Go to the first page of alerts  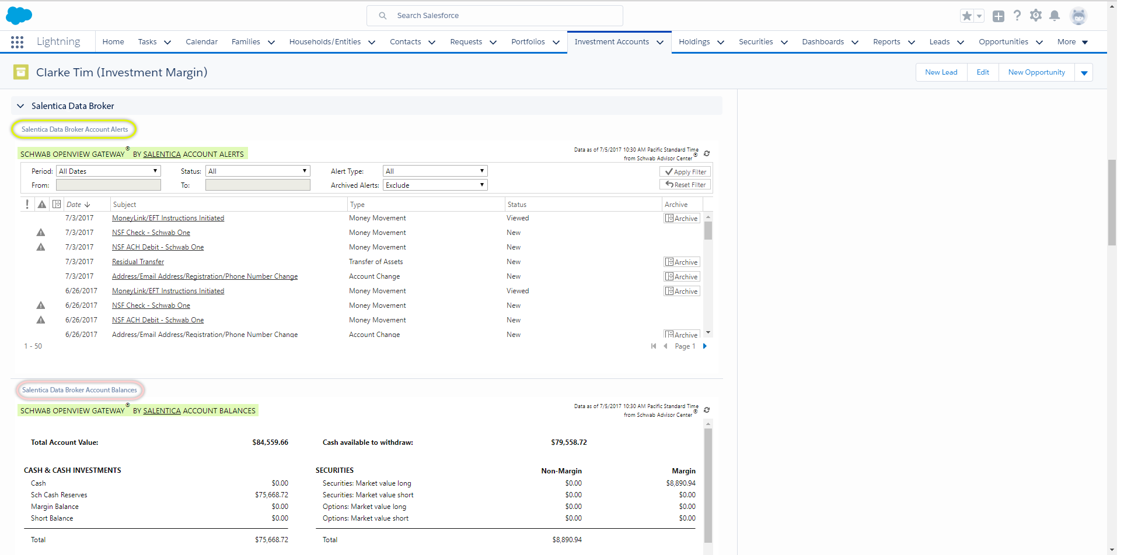[654, 346]
